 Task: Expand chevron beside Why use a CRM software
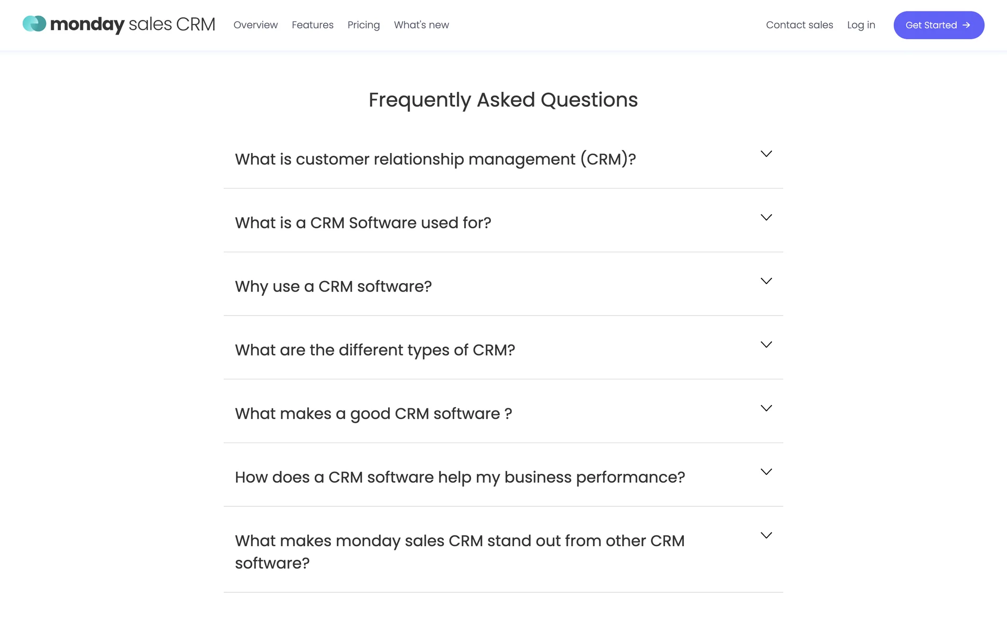tap(766, 281)
